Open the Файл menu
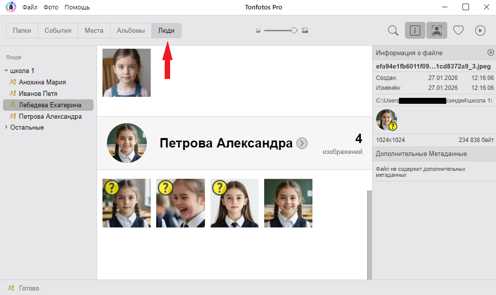 (30, 7)
